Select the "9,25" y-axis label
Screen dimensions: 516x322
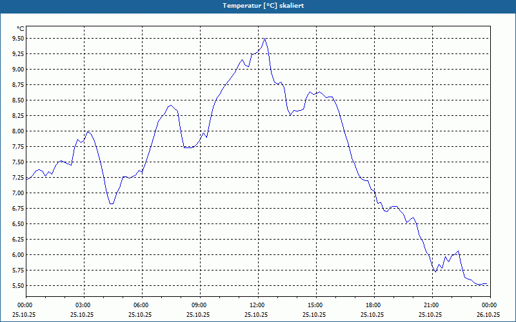[x=18, y=54]
